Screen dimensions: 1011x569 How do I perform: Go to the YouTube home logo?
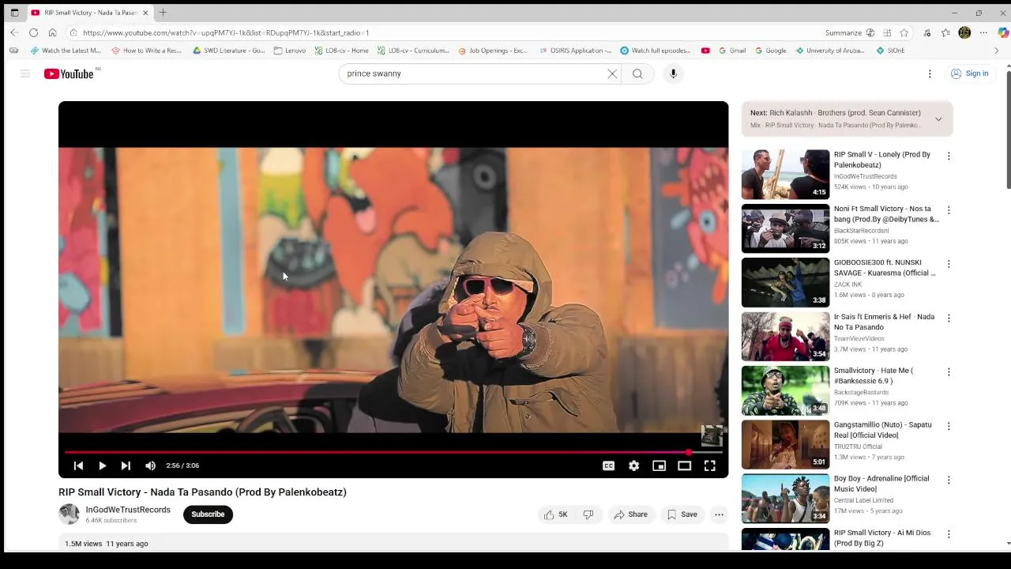(x=70, y=73)
